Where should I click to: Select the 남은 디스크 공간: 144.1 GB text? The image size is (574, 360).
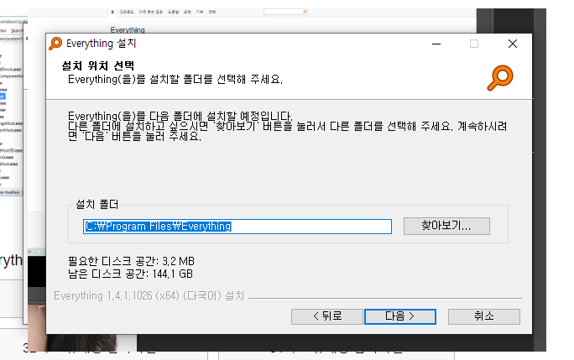[130, 274]
